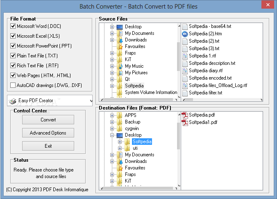Expand Fraps in Source Files tree
This screenshot has height=199, width=277.
(x=112, y=53)
